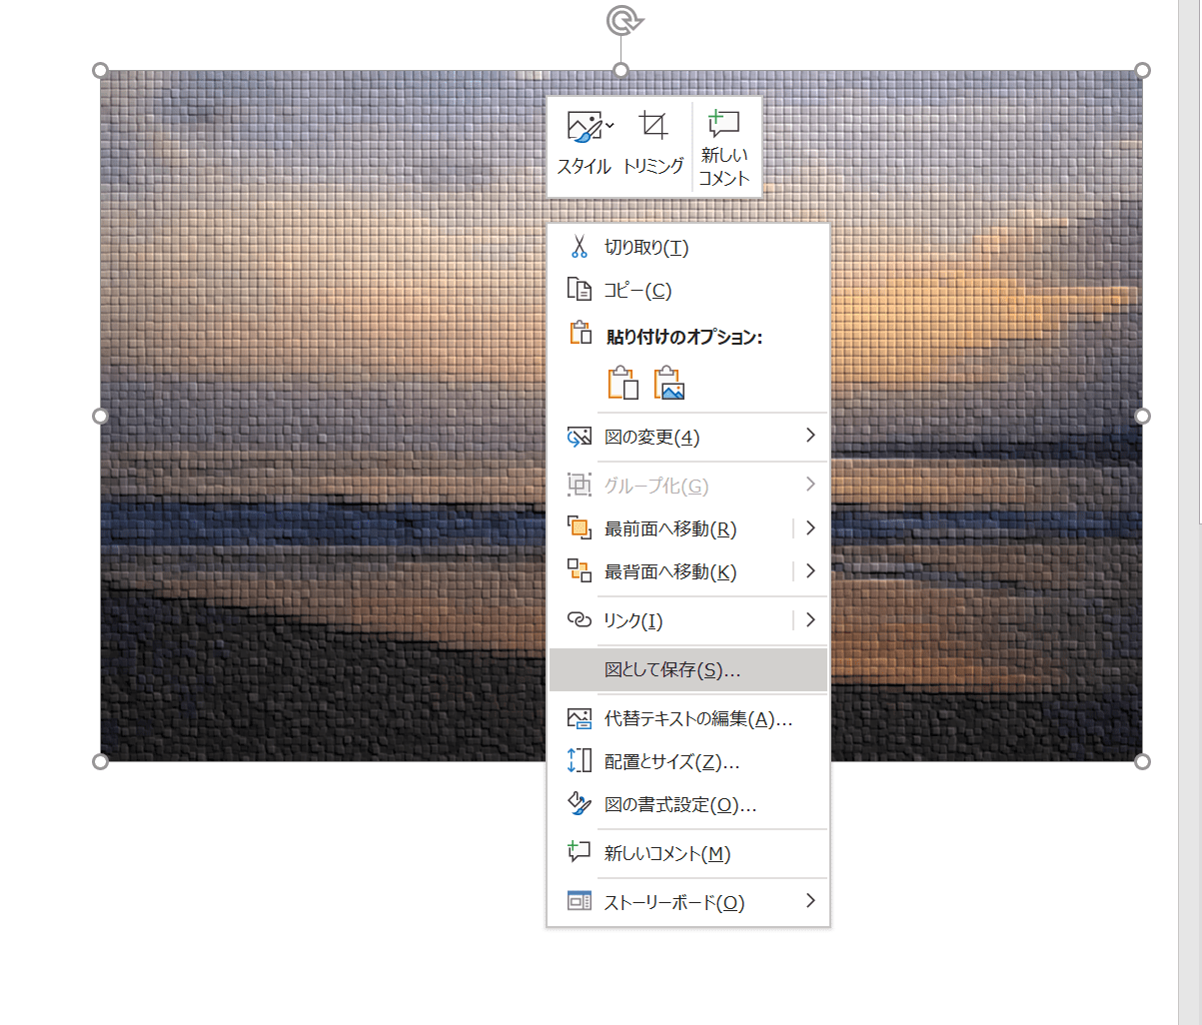1202x1025 pixels.
Task: Click the vertical scrollbar on the right
Action: [1190, 512]
